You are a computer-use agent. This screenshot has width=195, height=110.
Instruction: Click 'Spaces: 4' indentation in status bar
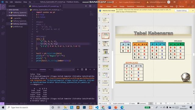pyautogui.click(x=67, y=104)
